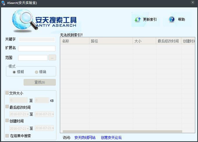Click into the 扩展名 extension field
The height and width of the screenshot is (142, 198).
pos(37,49)
